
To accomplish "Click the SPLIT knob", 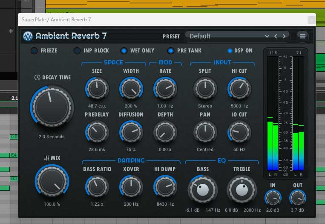I will [x=205, y=88].
